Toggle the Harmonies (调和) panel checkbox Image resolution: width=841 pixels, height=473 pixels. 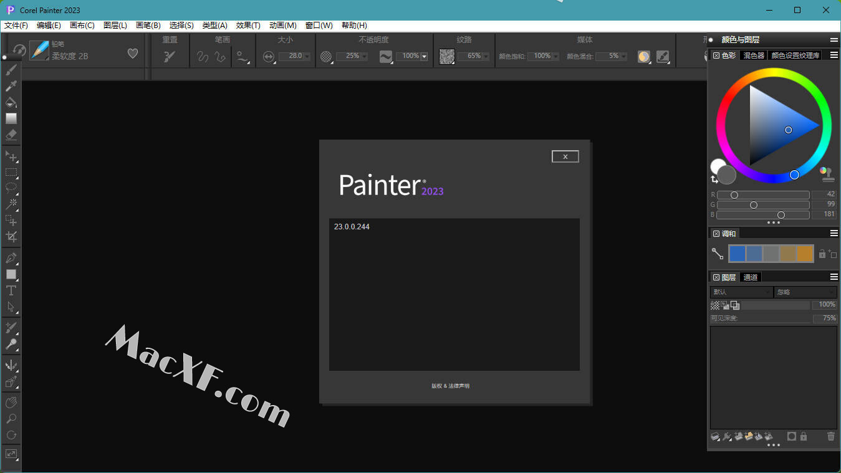pyautogui.click(x=716, y=234)
